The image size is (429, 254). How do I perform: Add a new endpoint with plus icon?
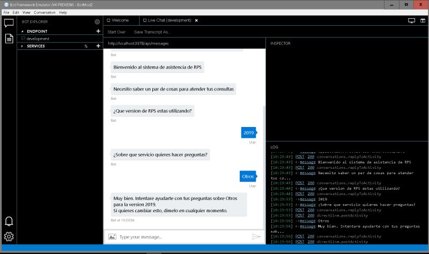tap(98, 31)
